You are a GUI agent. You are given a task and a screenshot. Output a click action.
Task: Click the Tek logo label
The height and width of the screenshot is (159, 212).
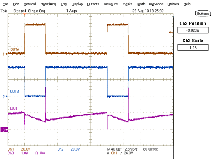[x=4, y=11]
